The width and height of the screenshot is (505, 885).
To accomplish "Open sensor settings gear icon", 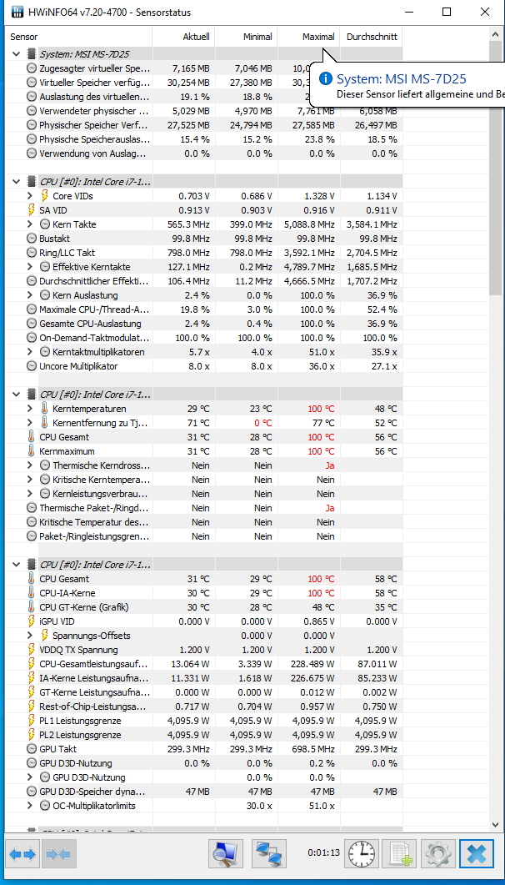I will 438,854.
